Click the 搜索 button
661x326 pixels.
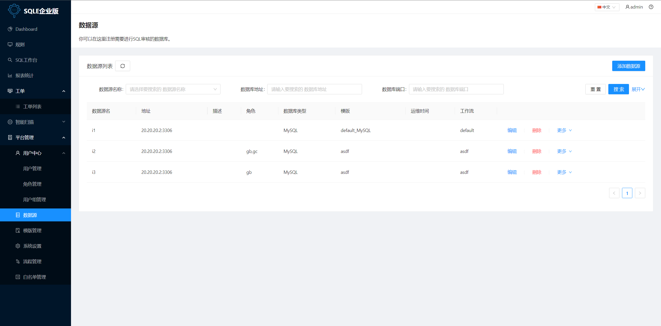pyautogui.click(x=619, y=89)
